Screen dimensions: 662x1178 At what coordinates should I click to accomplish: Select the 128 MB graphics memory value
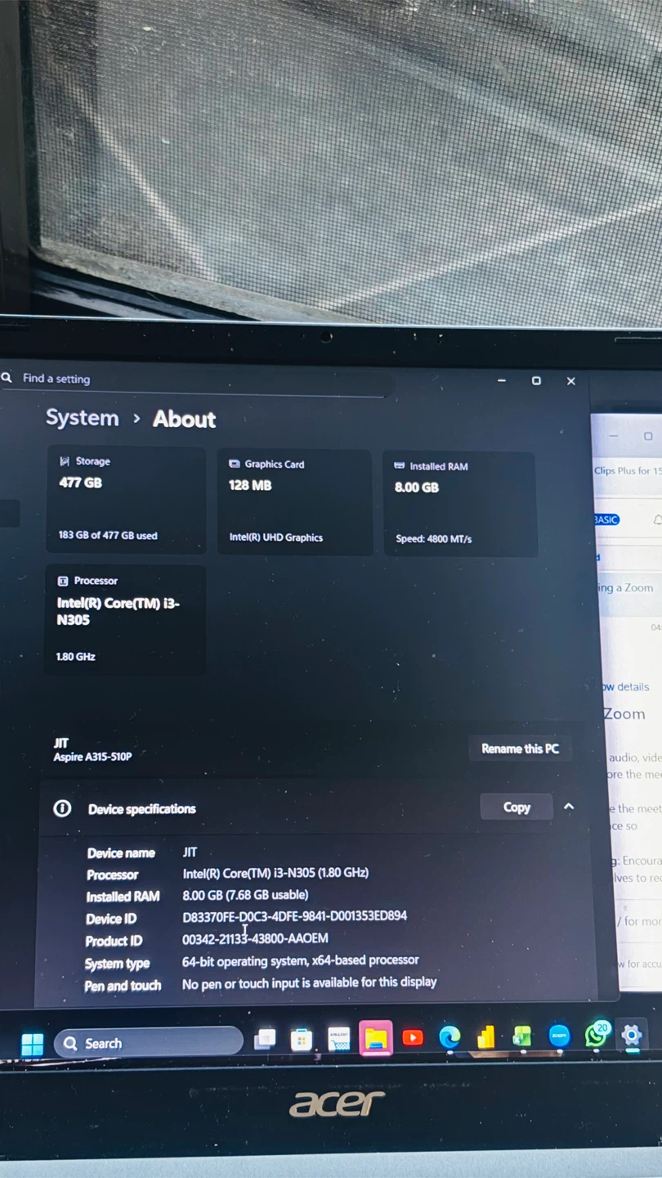250,485
